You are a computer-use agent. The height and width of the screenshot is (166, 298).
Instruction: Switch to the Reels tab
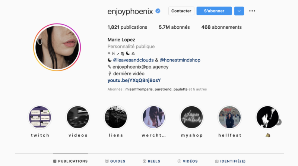tap(152, 161)
